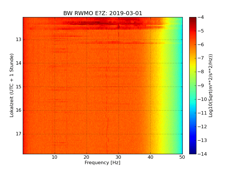
Task: Click the colorbar tick label −9
Action: (x=201, y=85)
